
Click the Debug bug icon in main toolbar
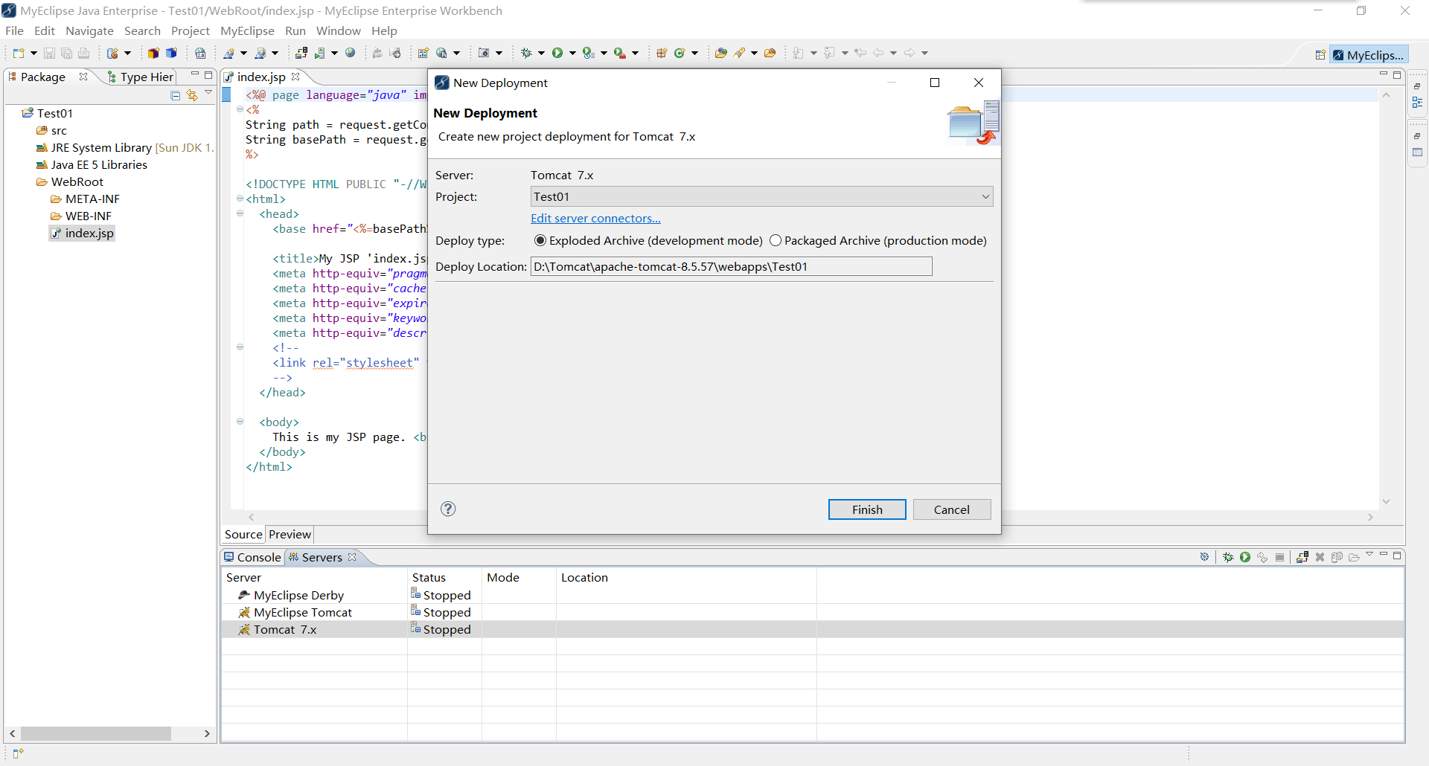click(x=526, y=53)
